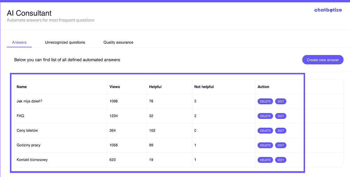Delete the 'Godziny pracy' answer
Image resolution: width=350 pixels, height=177 pixels.
click(265, 145)
